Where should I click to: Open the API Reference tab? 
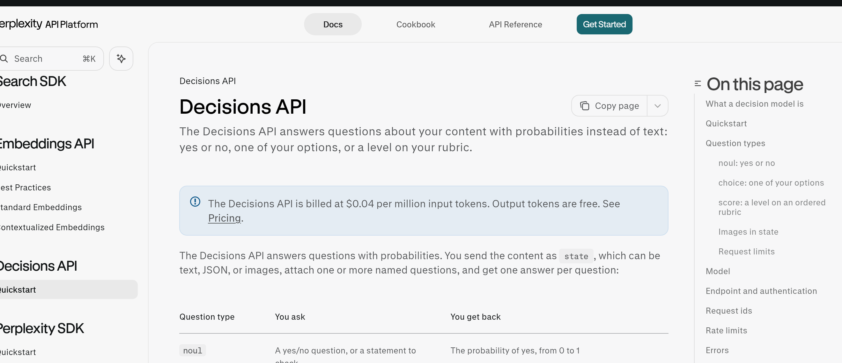coord(515,25)
